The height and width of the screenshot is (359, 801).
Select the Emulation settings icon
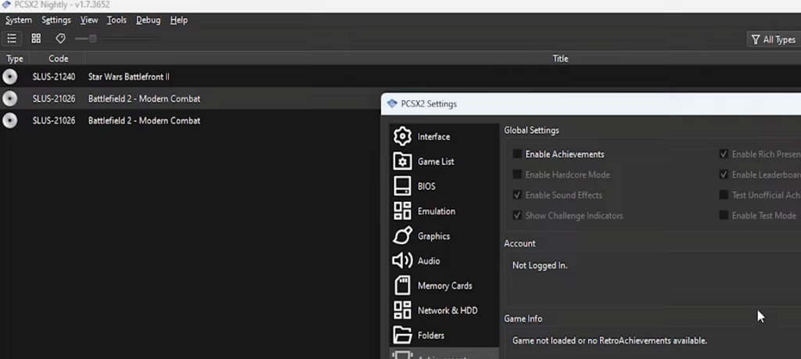pyautogui.click(x=403, y=211)
